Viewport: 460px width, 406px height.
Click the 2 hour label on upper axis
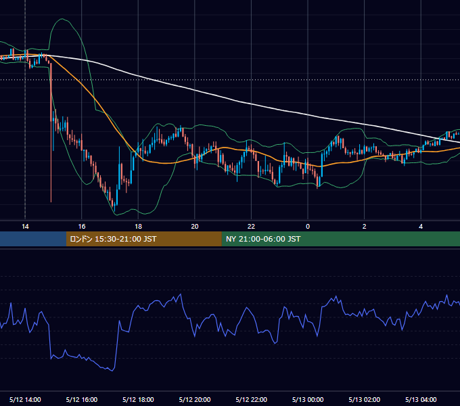(x=365, y=227)
